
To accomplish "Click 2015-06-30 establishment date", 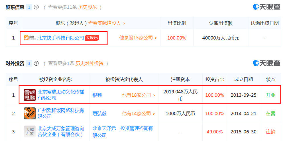I will 244,132.
